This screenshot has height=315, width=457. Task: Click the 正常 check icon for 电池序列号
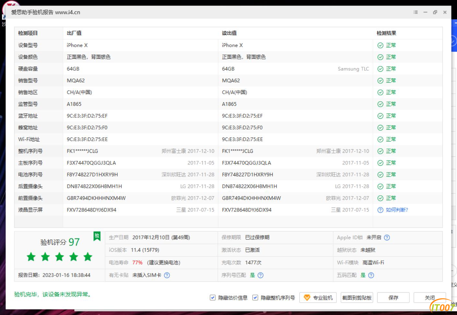[381, 175]
